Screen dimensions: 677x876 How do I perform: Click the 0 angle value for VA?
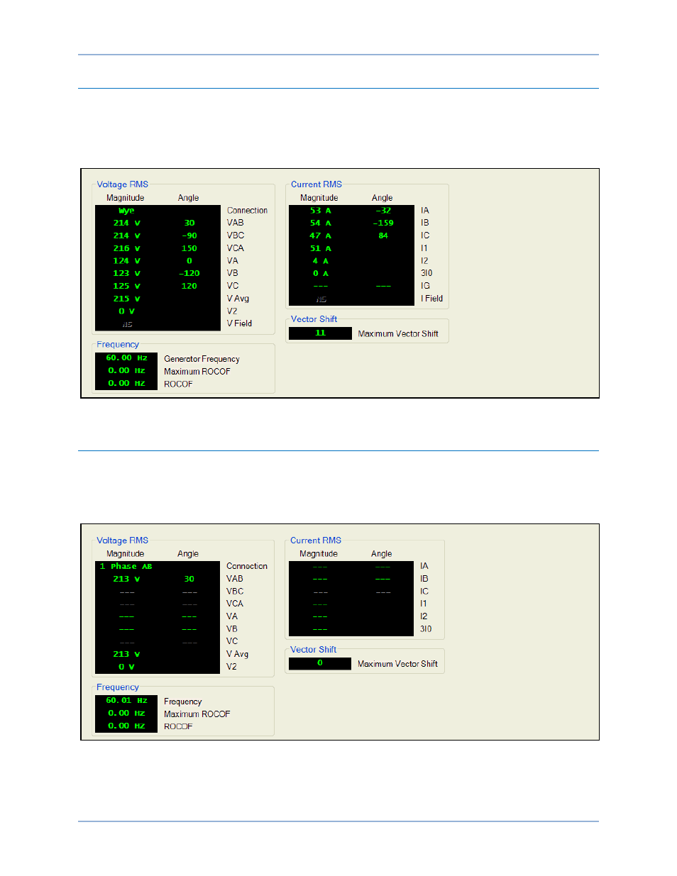point(189,261)
